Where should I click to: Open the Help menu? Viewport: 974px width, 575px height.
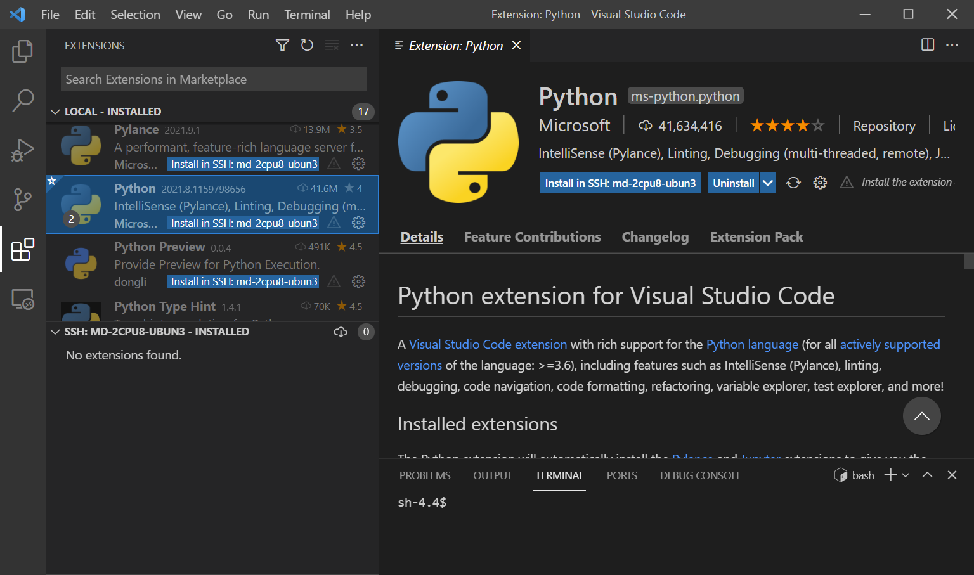[358, 15]
